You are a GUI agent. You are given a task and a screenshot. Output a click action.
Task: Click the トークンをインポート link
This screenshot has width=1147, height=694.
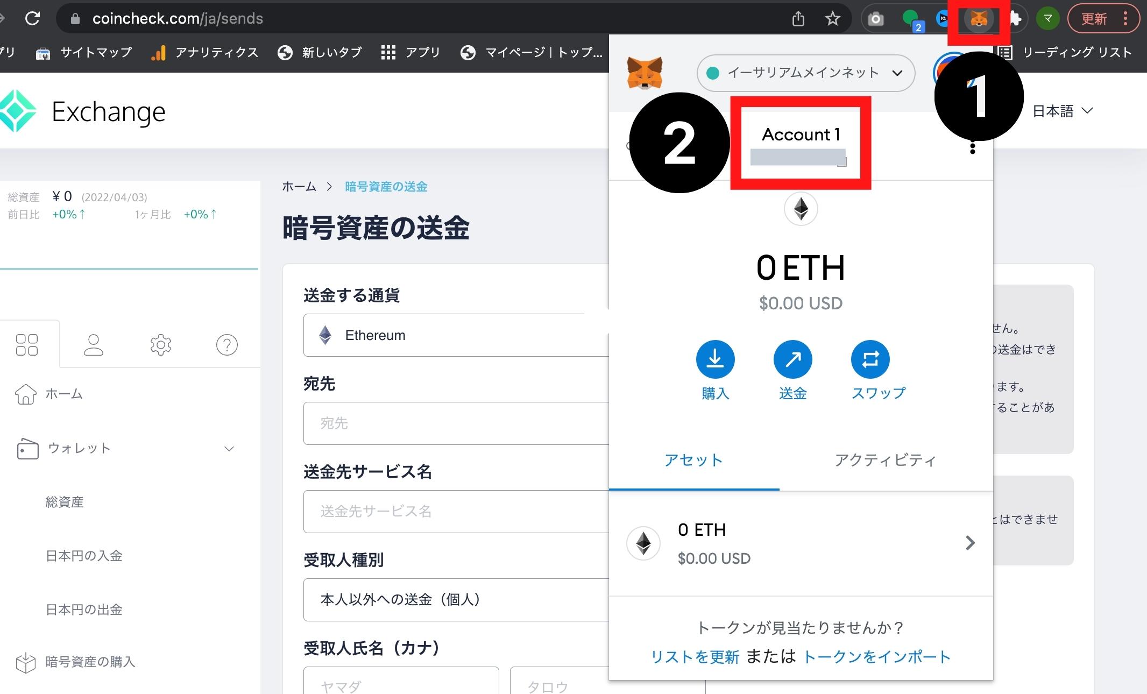tap(876, 657)
